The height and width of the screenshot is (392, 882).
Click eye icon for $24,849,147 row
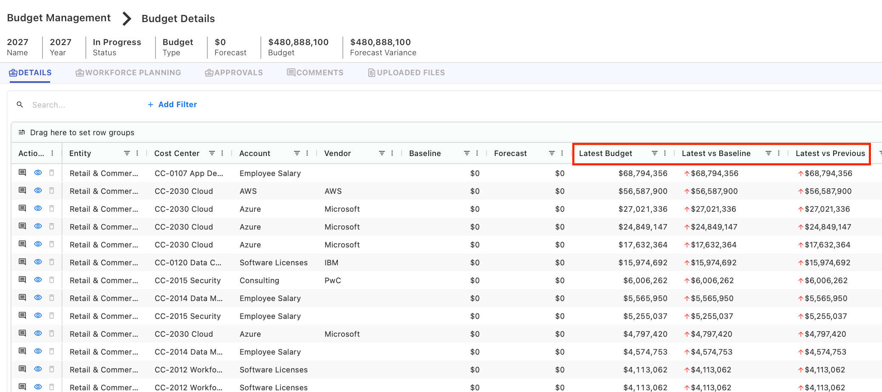tap(38, 226)
